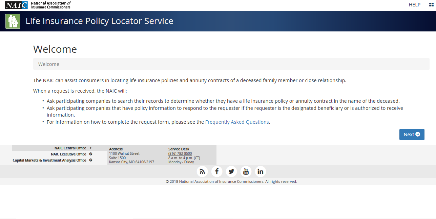Click the green family icon in the banner
The height and width of the screenshot is (219, 436).
13,21
